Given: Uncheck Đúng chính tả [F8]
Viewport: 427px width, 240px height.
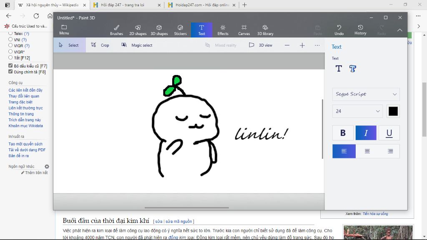Looking at the screenshot, I should coord(10,72).
